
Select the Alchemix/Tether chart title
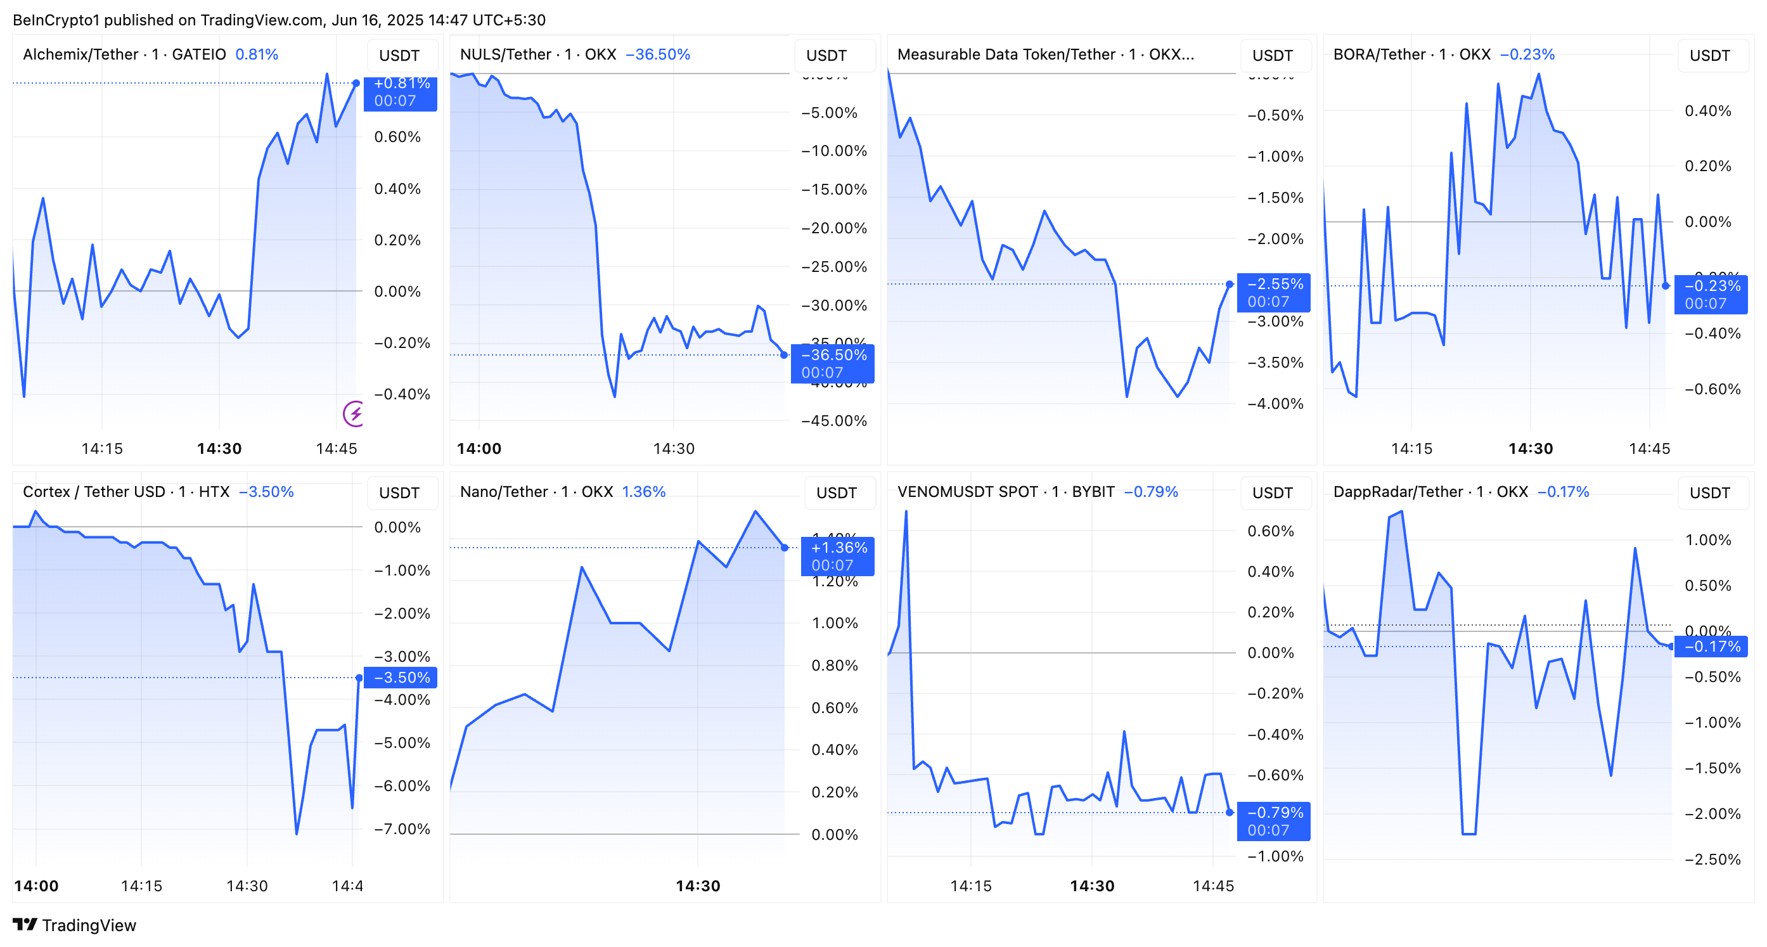click(x=124, y=55)
